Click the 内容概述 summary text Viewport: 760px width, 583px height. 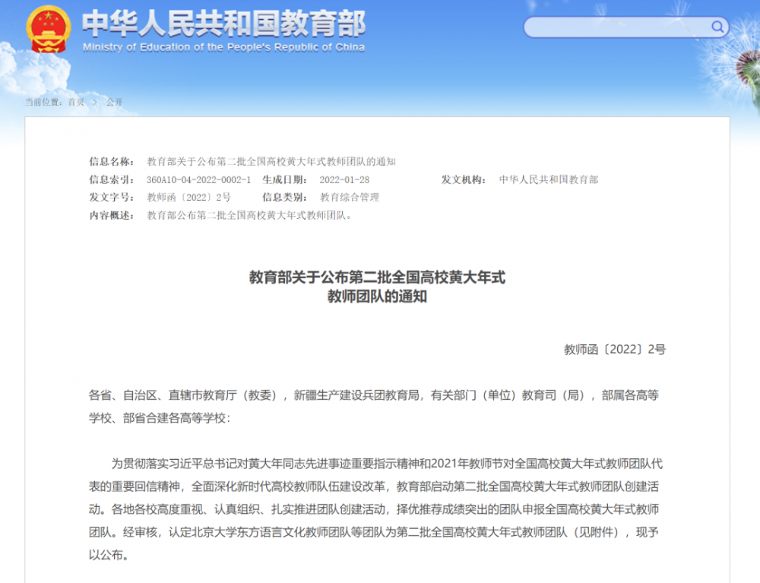point(249,215)
